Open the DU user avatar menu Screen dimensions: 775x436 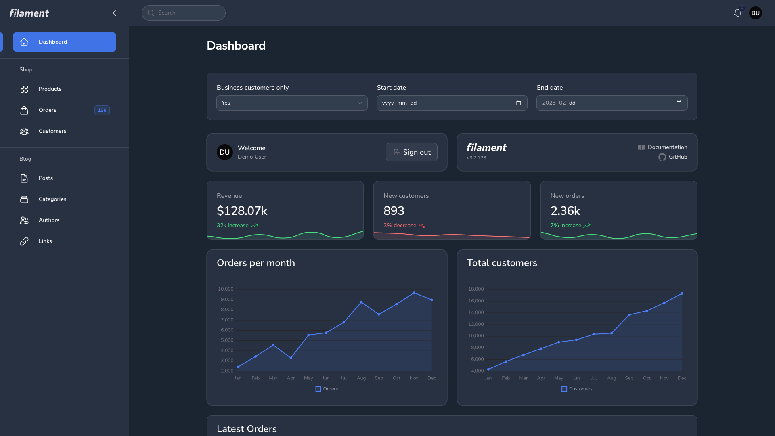pos(755,13)
